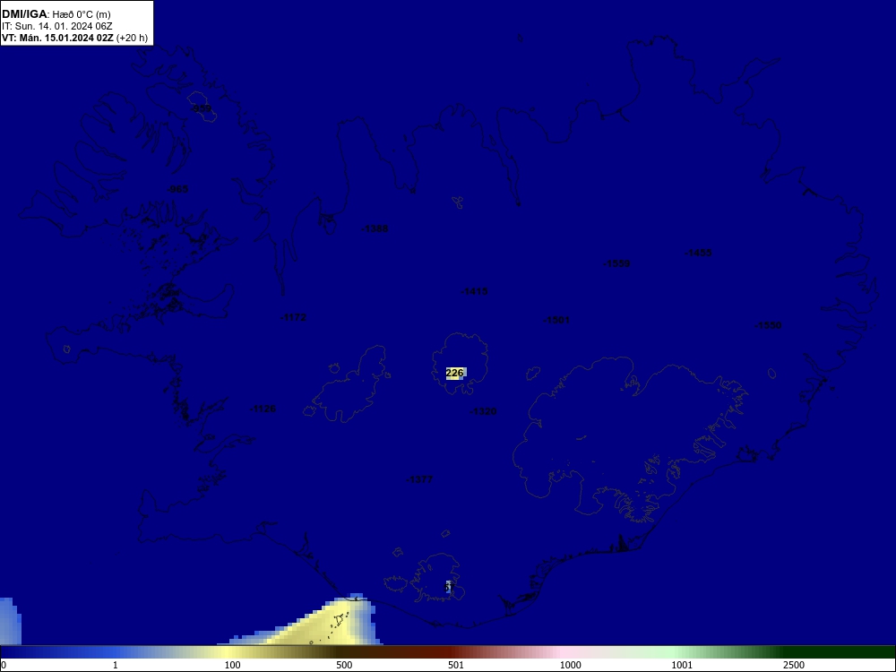
Task: Click the legend label 1000
Action: click(x=570, y=665)
